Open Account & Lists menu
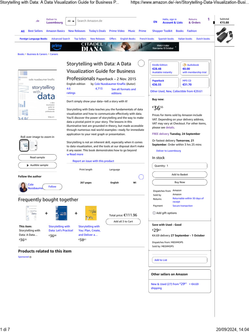249x332 pixels. tap(172, 21)
